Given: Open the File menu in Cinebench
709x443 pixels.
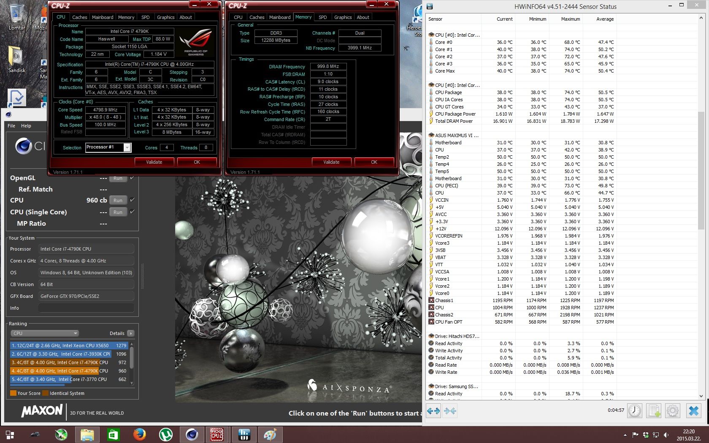Looking at the screenshot, I should (x=11, y=126).
